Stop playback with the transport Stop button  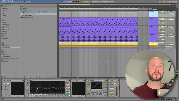point(76,2)
